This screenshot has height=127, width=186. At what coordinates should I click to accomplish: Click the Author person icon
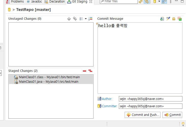[x=99, y=99]
